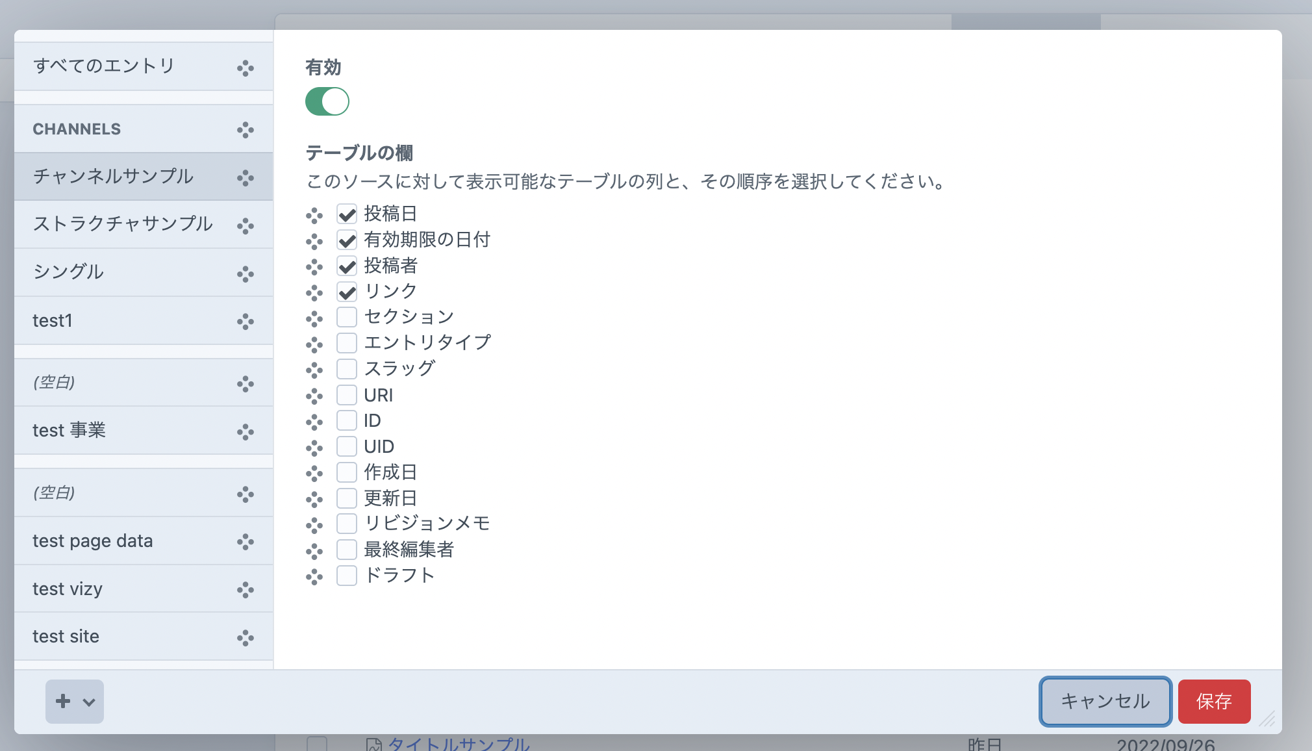Check the ドラフト column checkbox

346,575
